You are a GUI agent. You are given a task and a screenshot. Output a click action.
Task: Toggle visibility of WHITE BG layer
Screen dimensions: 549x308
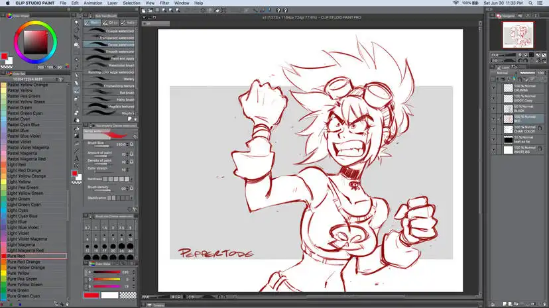[x=494, y=150]
